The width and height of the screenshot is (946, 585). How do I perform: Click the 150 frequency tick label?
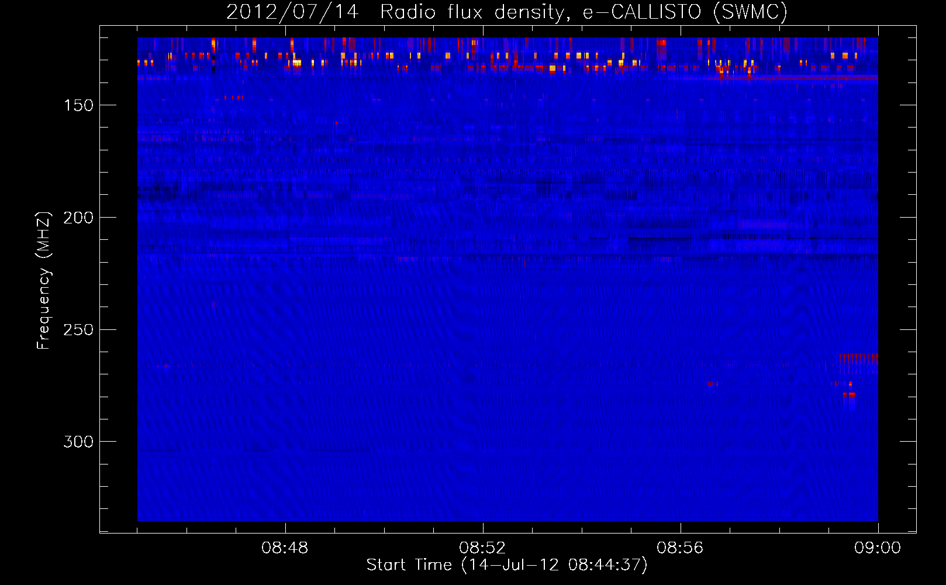[78, 105]
